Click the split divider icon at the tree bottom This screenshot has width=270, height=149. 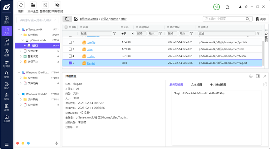click(x=56, y=143)
